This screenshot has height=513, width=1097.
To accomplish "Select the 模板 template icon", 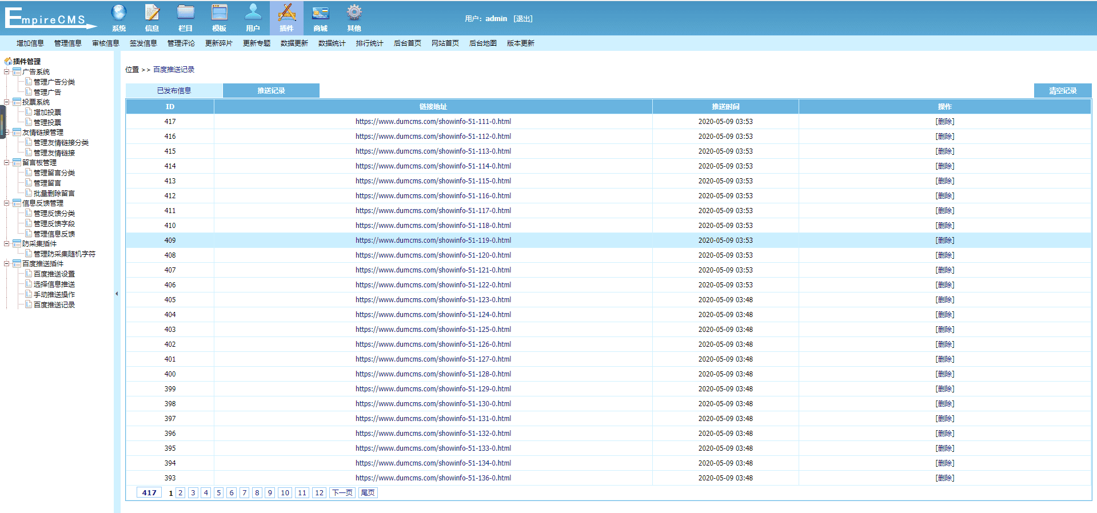I will pos(219,13).
